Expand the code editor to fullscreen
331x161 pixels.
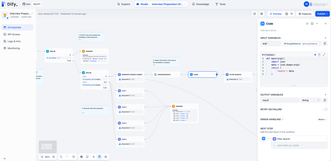(324, 55)
